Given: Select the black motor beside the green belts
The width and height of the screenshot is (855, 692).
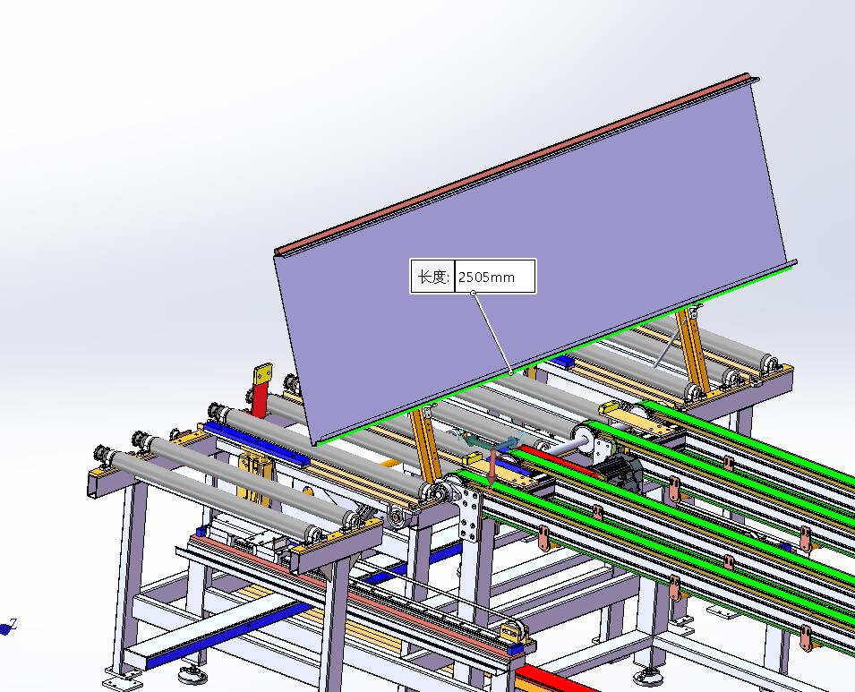Looking at the screenshot, I should tap(617, 471).
